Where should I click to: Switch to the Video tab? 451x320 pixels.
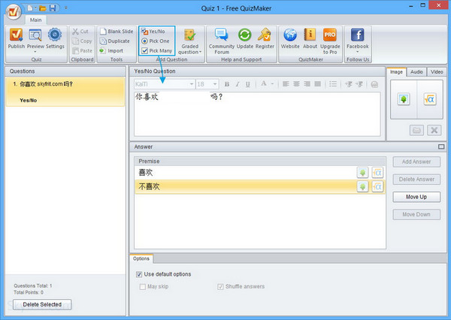436,71
